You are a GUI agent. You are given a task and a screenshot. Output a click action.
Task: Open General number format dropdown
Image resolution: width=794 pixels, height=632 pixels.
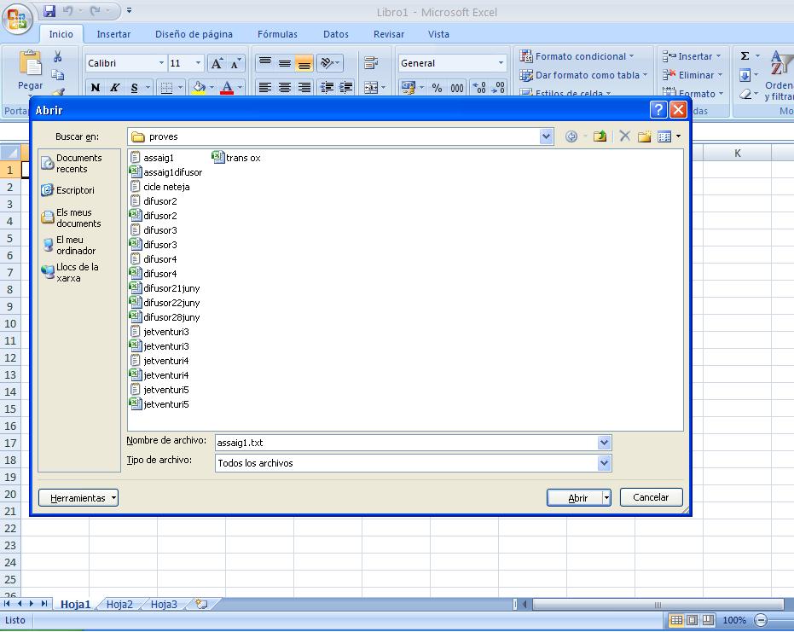[501, 63]
